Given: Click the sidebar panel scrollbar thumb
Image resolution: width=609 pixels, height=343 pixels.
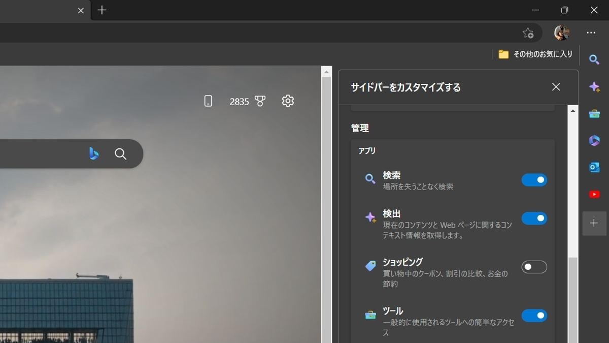Looking at the screenshot, I should point(573,300).
